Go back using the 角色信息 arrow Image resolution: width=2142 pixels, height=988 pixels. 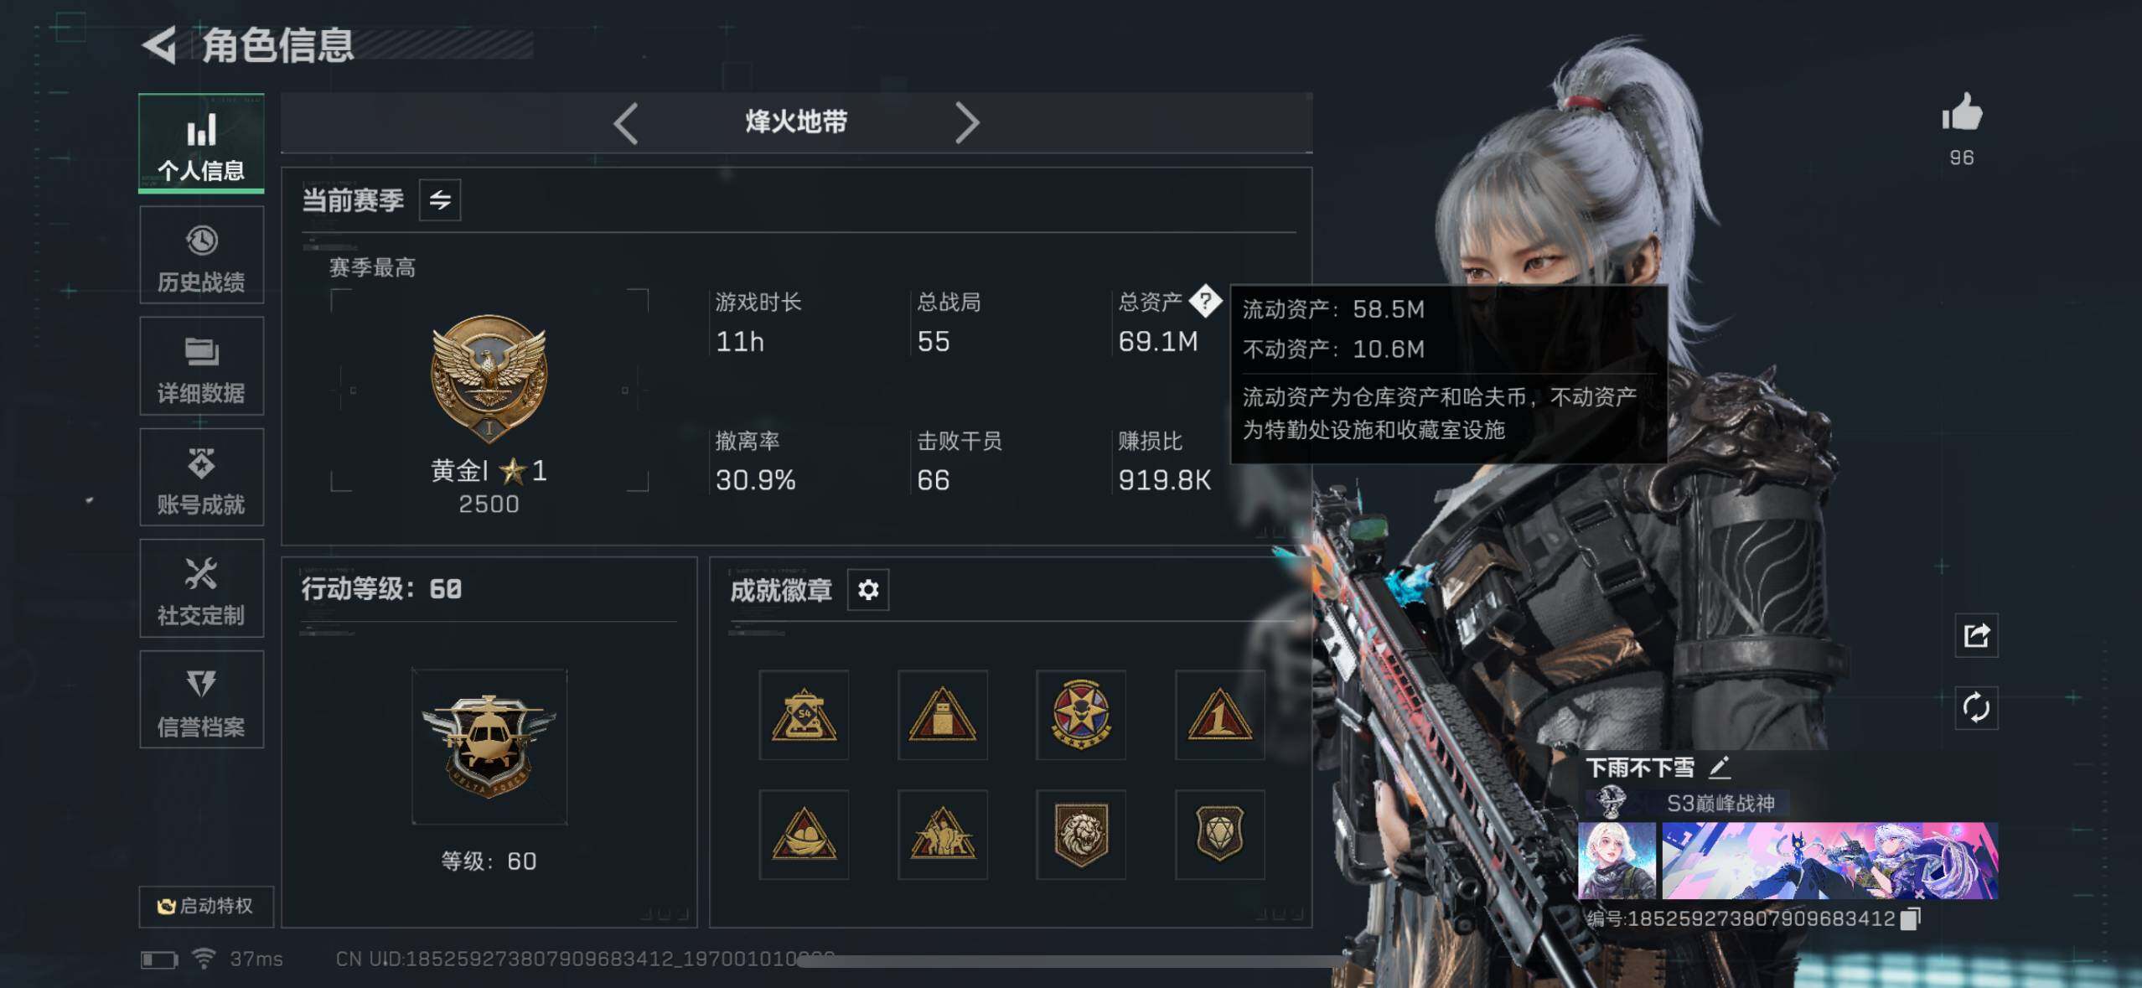(x=159, y=44)
